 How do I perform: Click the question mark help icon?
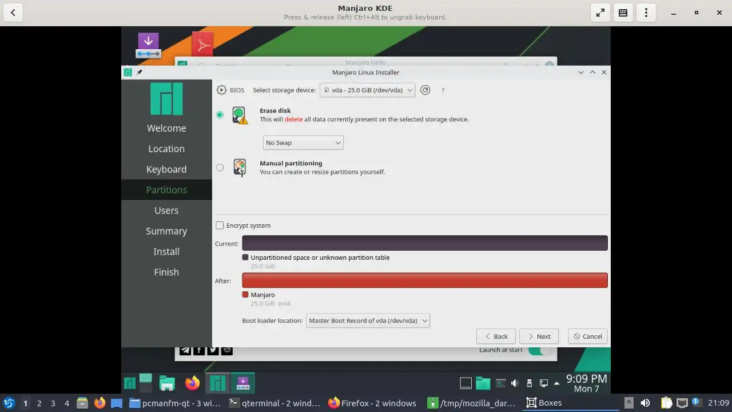pos(443,90)
